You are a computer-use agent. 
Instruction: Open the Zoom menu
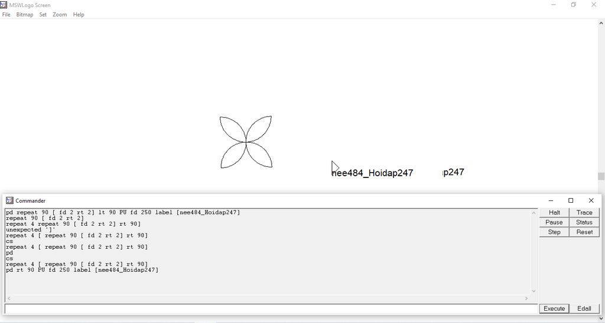60,15
